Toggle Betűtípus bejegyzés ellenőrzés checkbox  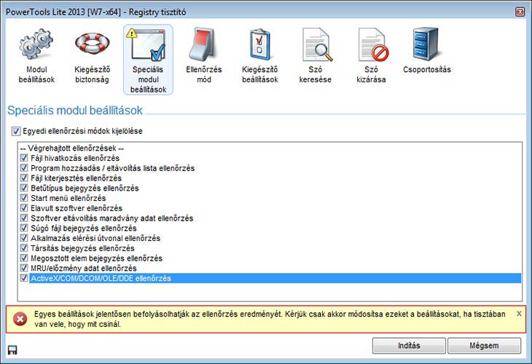[x=24, y=188]
